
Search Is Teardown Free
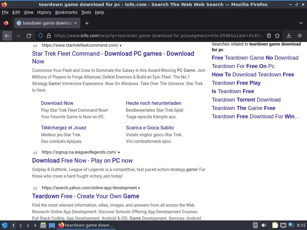pos(233,91)
